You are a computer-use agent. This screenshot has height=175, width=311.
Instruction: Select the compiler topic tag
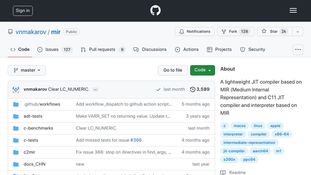pos(259,134)
